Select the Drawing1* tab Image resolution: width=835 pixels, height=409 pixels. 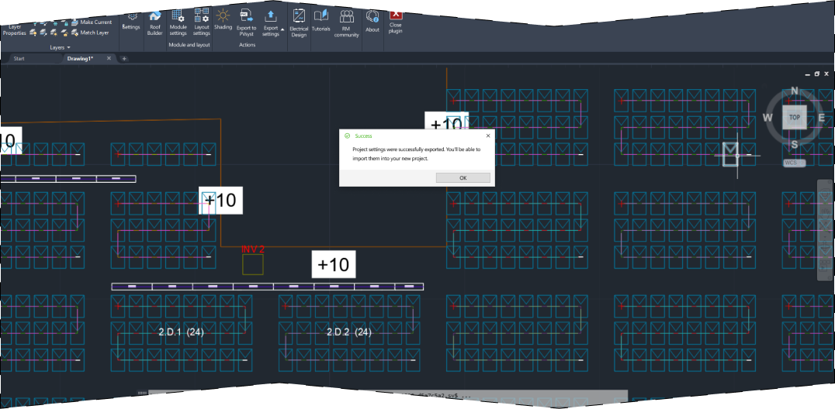tap(80, 59)
